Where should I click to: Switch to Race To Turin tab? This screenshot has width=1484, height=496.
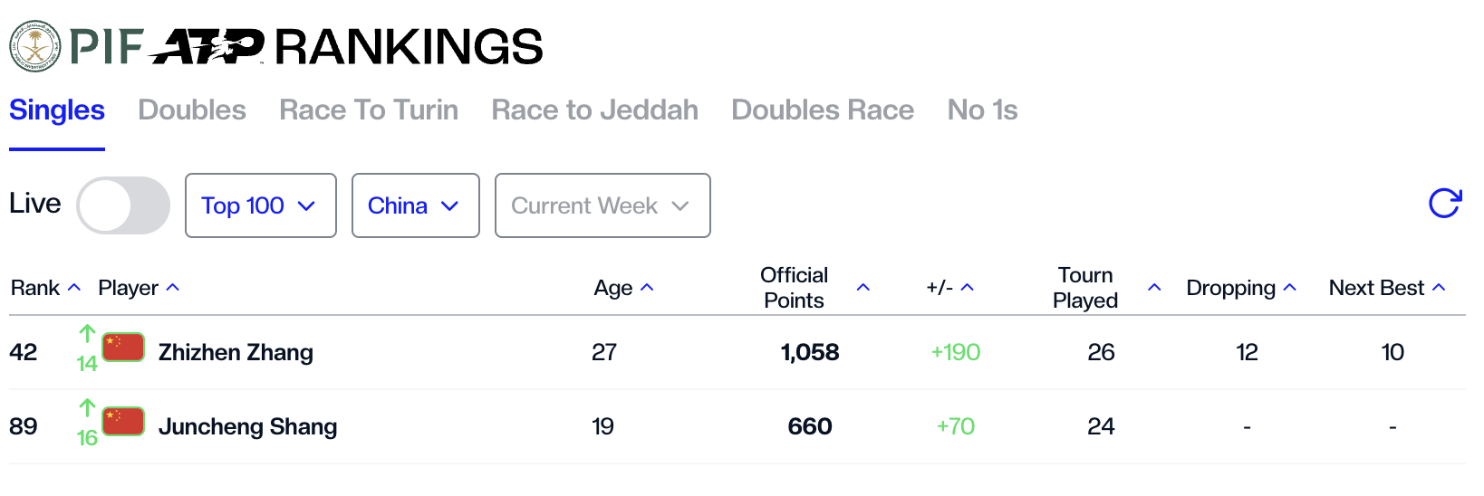(369, 110)
